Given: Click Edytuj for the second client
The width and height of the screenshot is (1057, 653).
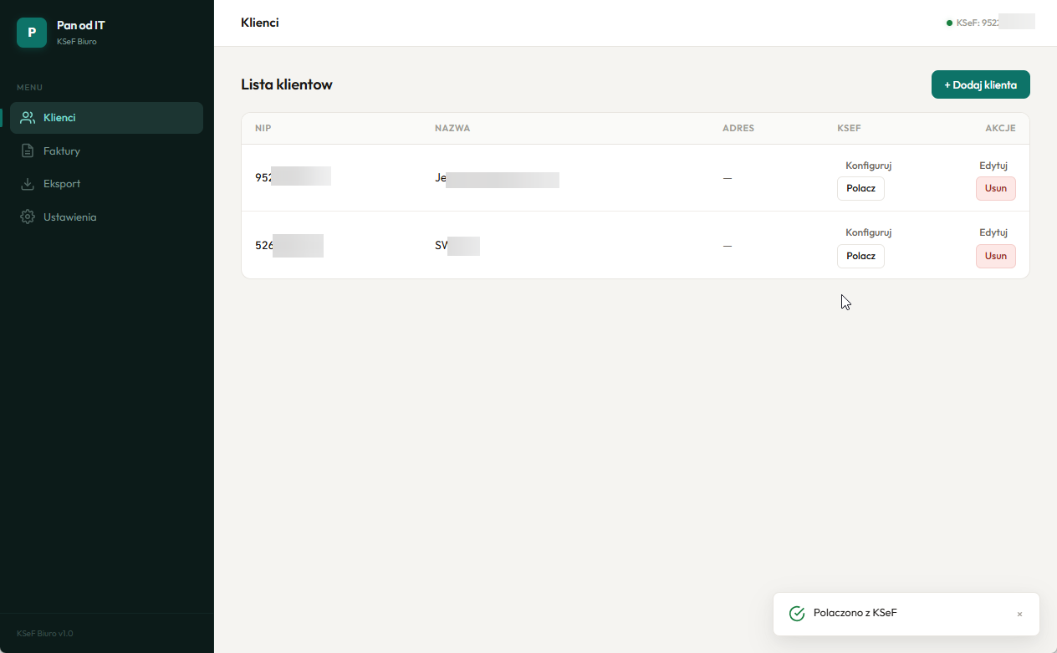Looking at the screenshot, I should (993, 232).
